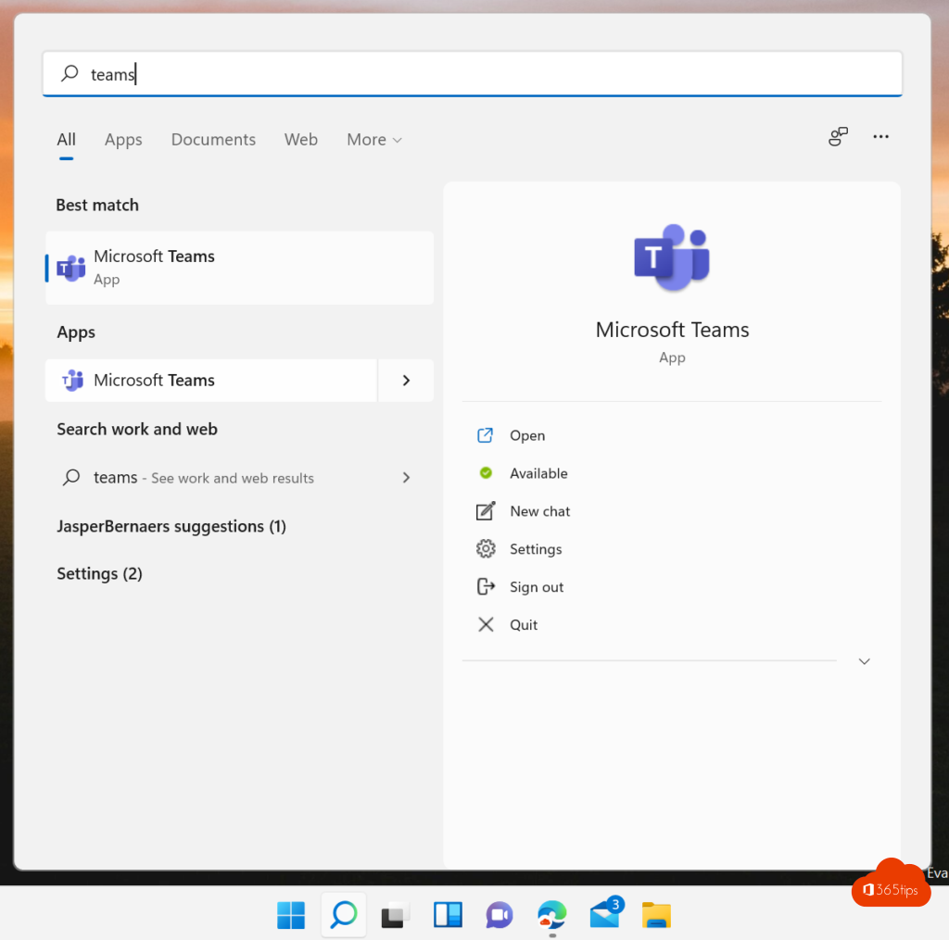
Task: Open the three-dot options menu
Action: (880, 137)
